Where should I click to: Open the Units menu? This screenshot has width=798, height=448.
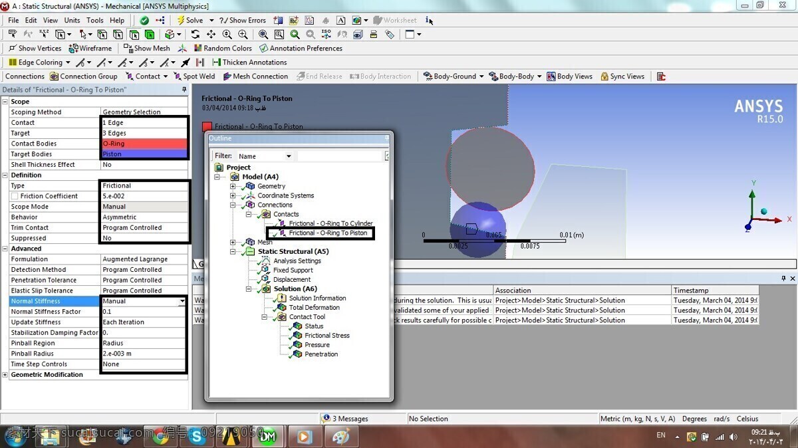[72, 21]
